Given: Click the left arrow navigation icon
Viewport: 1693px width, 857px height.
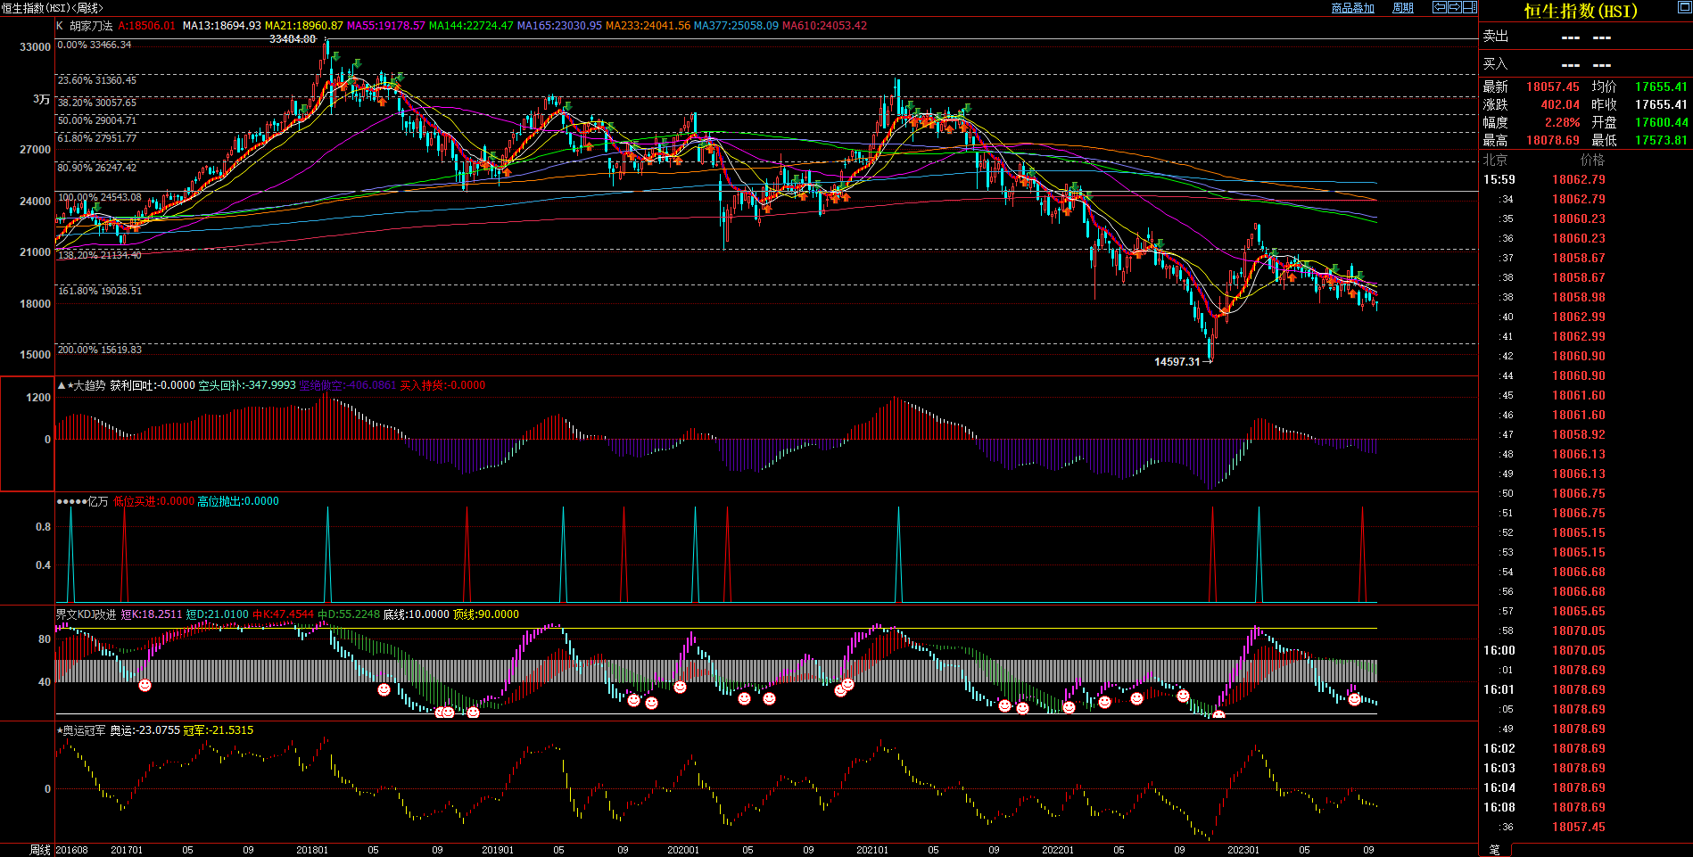Looking at the screenshot, I should 1439,7.
